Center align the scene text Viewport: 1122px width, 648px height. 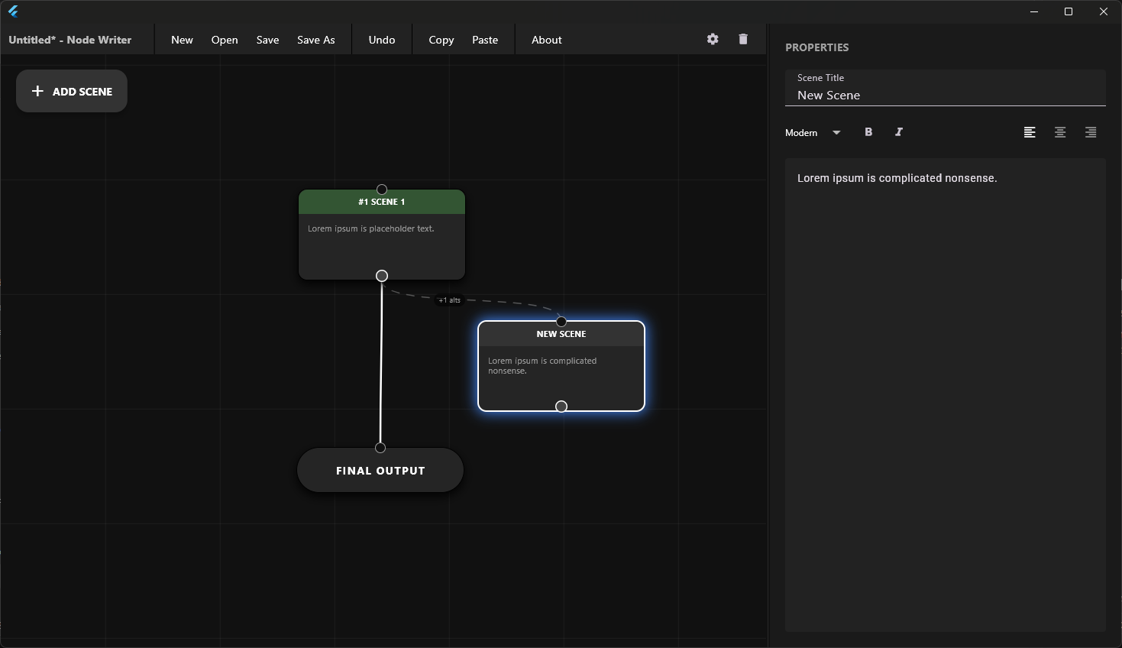tap(1060, 132)
